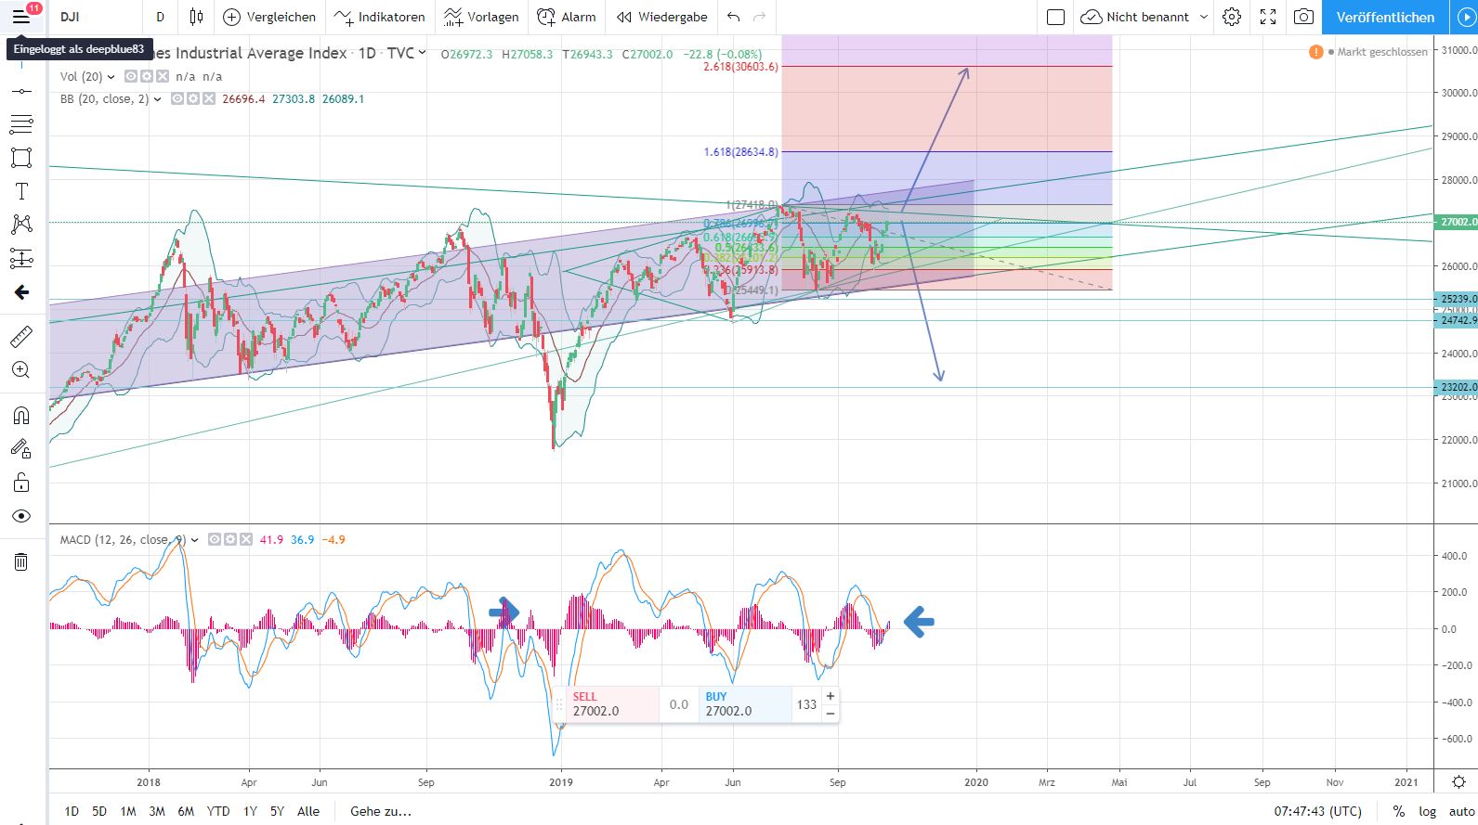This screenshot has height=825, width=1478.
Task: Select the ruler measure tool
Action: pyautogui.click(x=20, y=337)
